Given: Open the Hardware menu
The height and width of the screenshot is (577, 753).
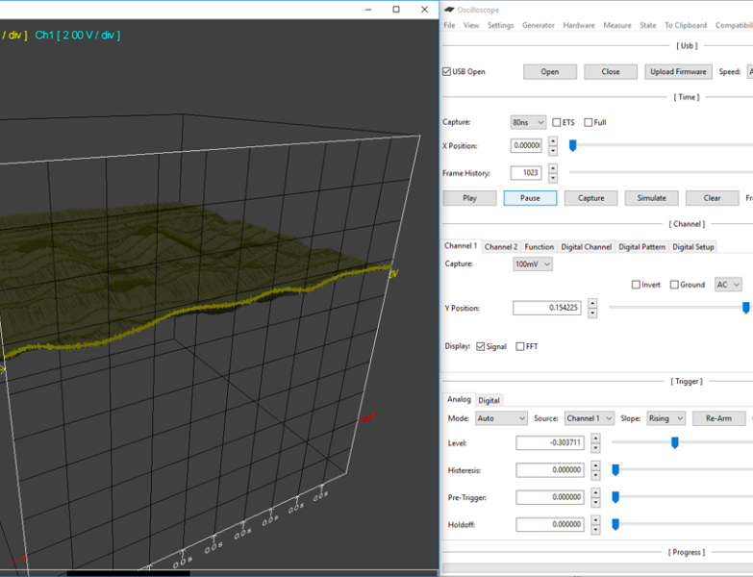Looking at the screenshot, I should [579, 25].
